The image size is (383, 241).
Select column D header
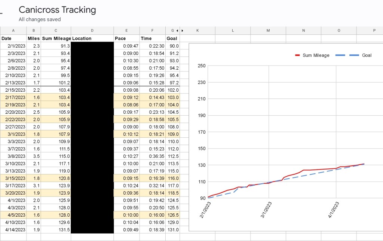pos(92,31)
